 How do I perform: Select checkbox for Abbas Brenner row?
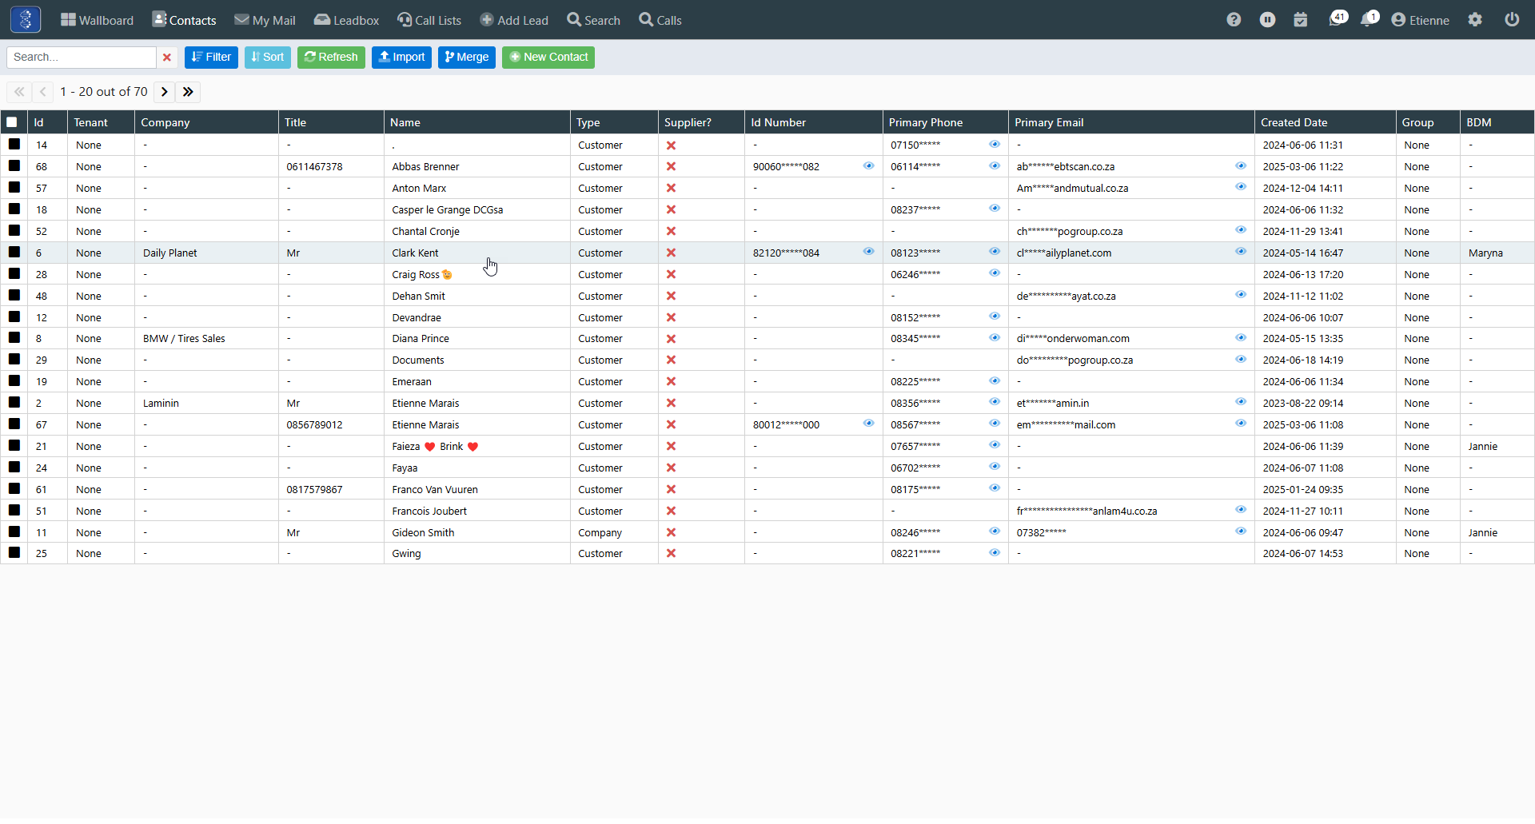coord(14,166)
